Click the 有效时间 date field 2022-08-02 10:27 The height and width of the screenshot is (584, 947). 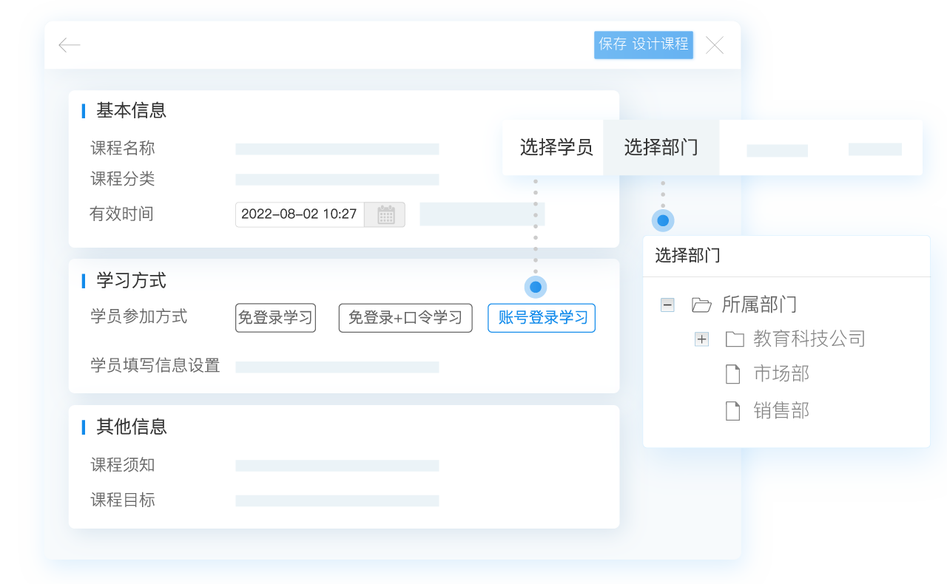(x=300, y=214)
